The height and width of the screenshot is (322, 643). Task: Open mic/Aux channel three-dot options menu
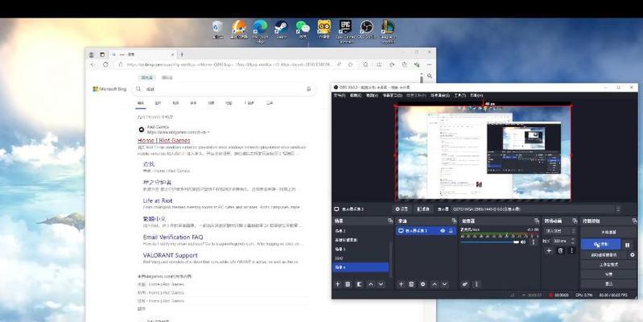pos(533,242)
